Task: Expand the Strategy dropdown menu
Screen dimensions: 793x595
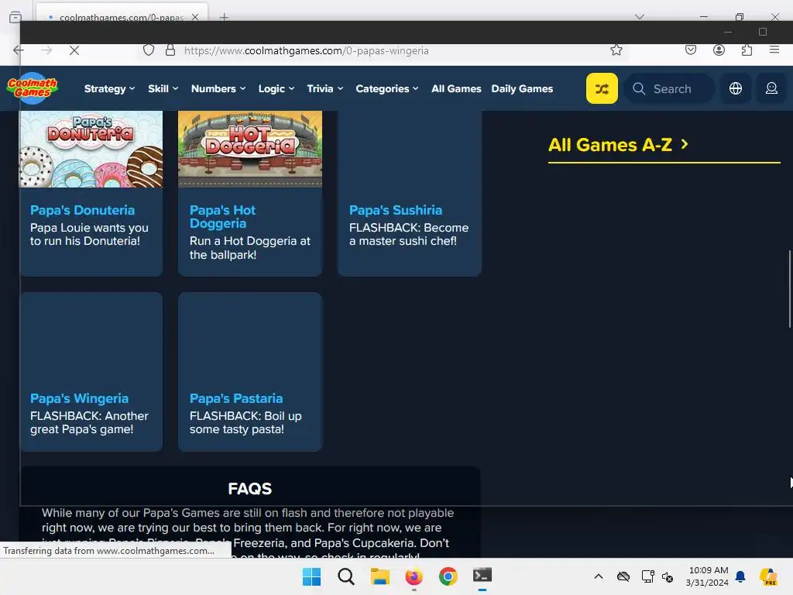Action: click(109, 88)
